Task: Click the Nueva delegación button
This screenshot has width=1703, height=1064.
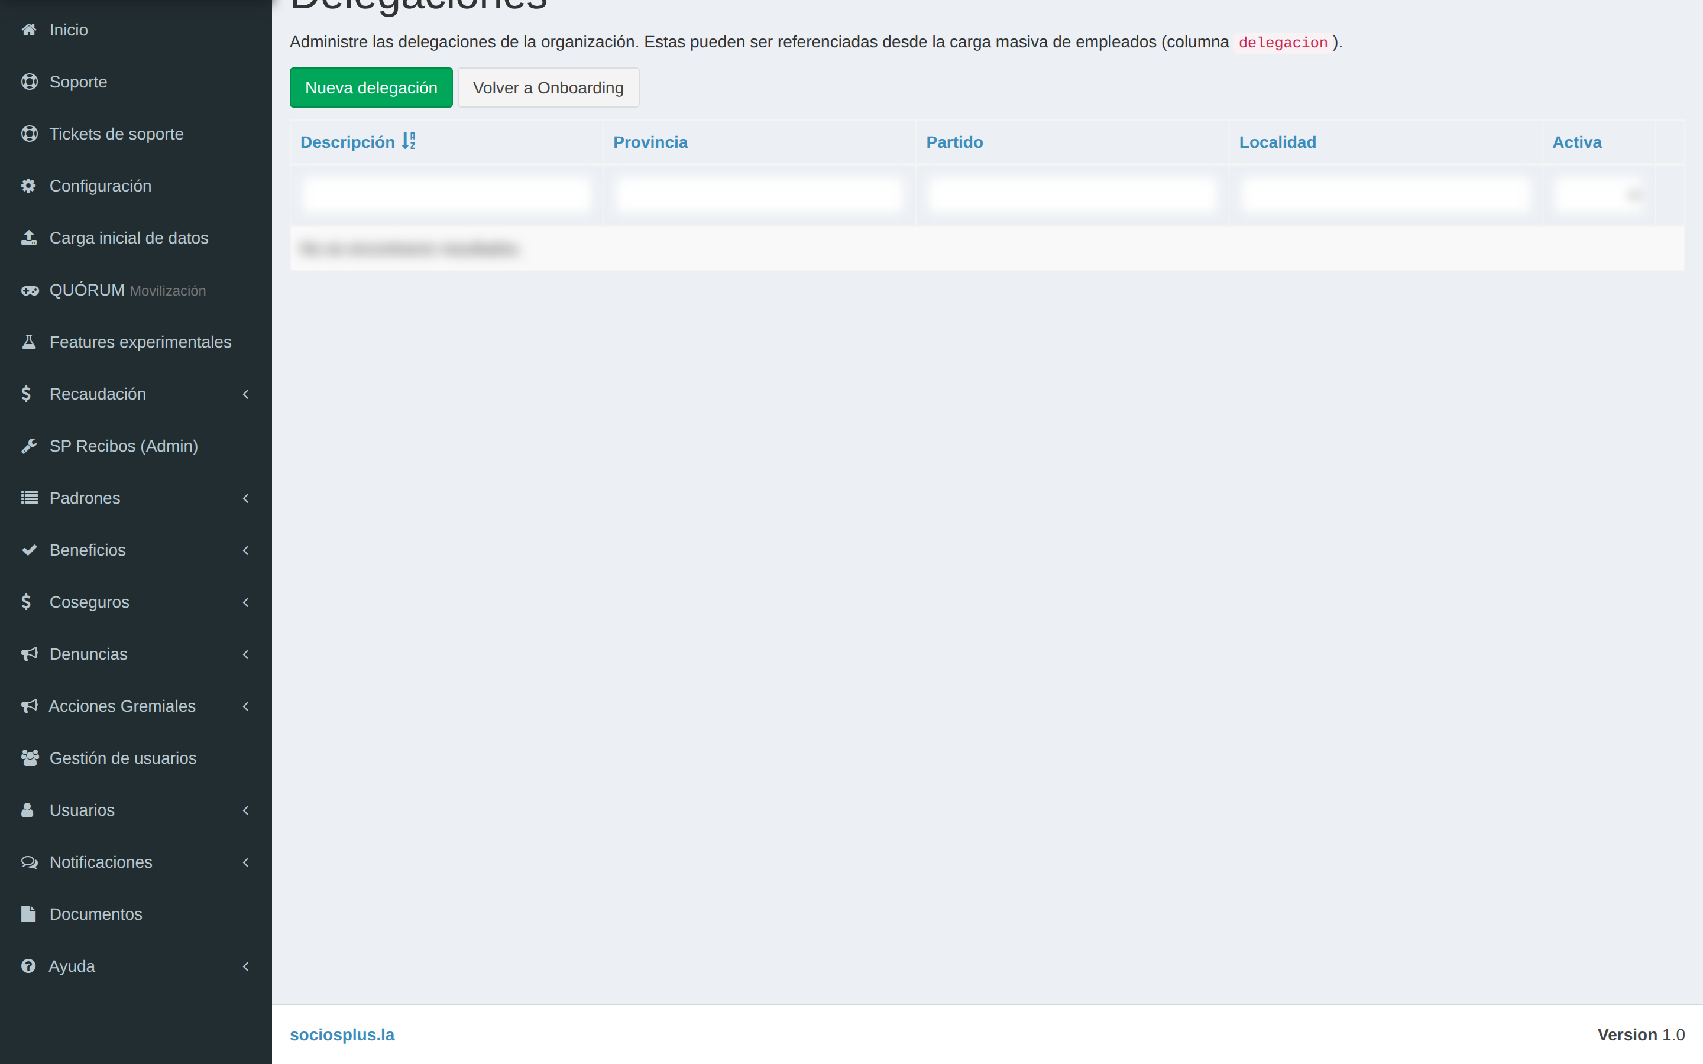Action: 371,87
